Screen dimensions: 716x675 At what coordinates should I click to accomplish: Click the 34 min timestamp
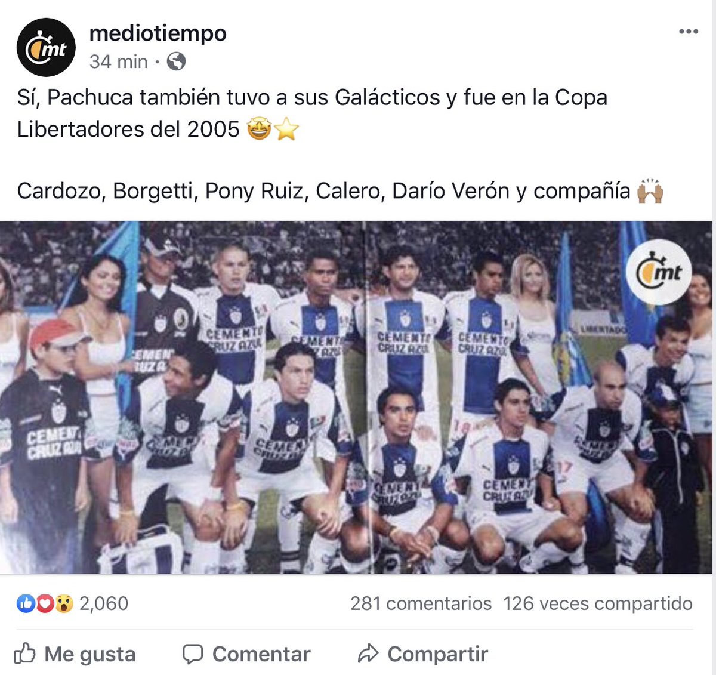pos(118,61)
